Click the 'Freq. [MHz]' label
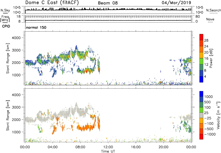 point(5,19)
